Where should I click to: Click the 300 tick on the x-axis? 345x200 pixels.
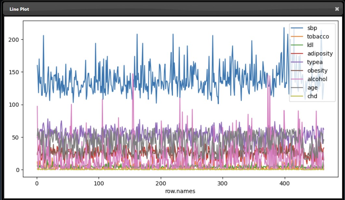click(223, 183)
